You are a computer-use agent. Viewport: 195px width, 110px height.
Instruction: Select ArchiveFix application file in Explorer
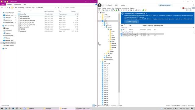click(48, 14)
